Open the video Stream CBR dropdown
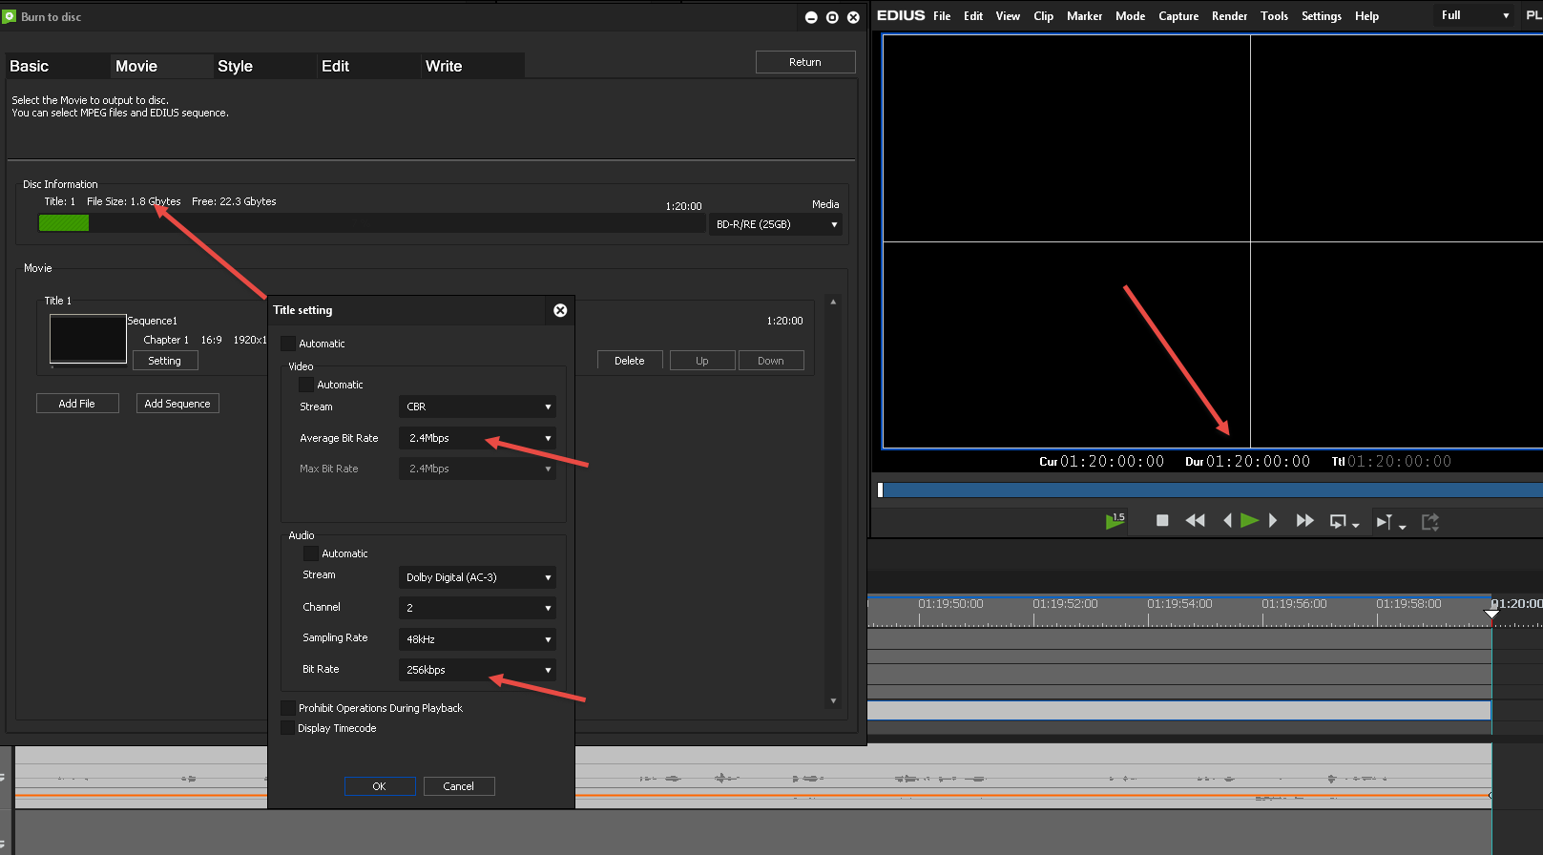The width and height of the screenshot is (1543, 855). pos(477,407)
